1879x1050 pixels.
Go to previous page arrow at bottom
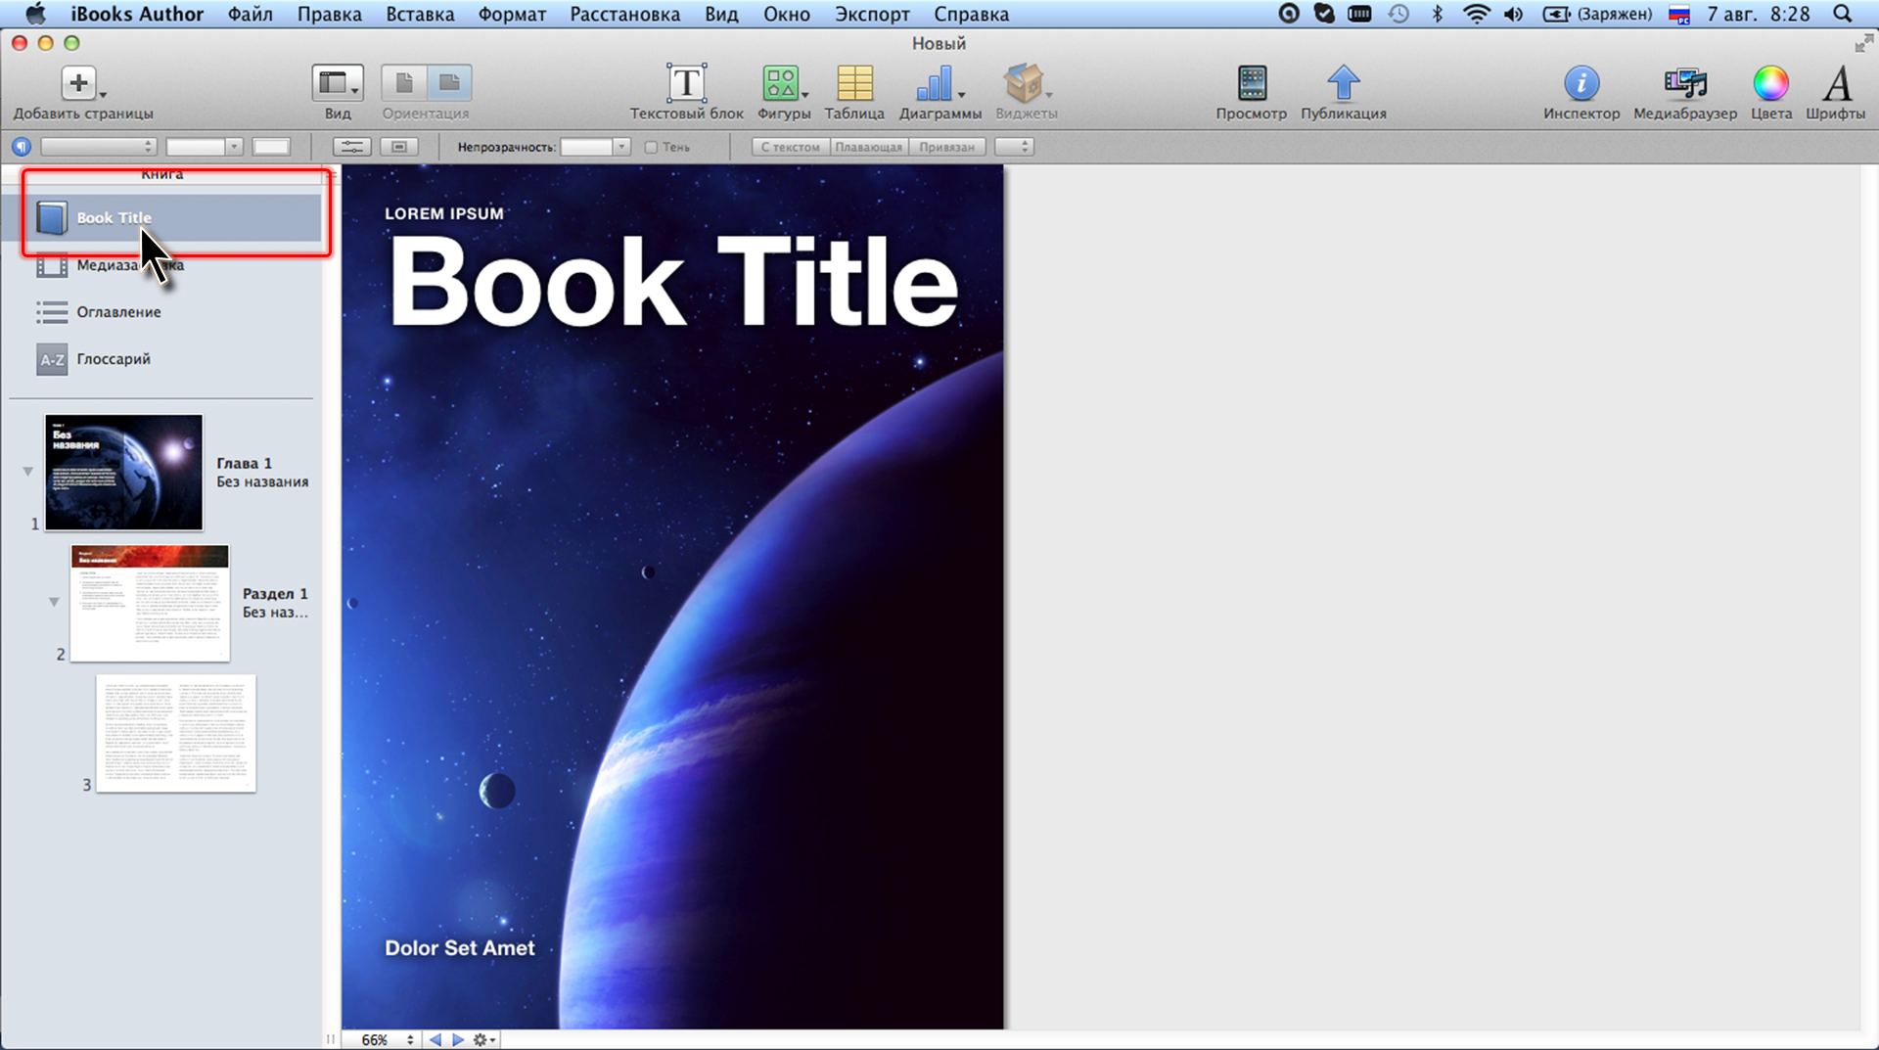click(435, 1039)
